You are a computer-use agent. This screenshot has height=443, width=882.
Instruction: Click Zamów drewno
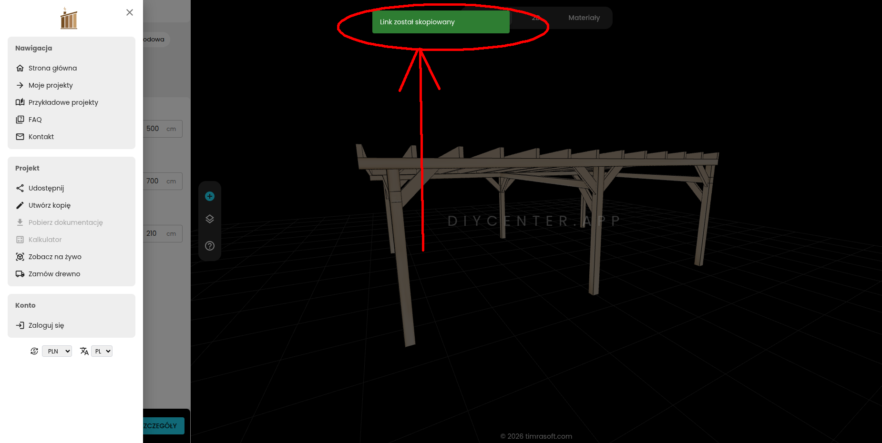54,274
